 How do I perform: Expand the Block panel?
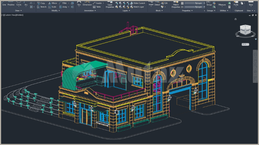point(159,10)
